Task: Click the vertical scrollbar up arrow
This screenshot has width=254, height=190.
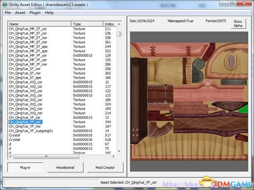Action: click(119, 24)
